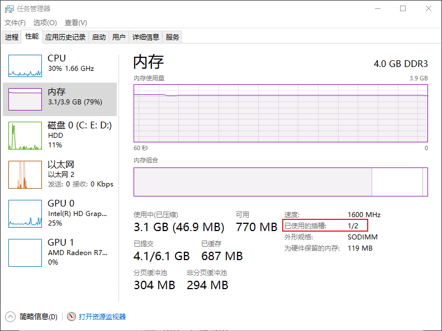Image resolution: width=442 pixels, height=331 pixels.
Task: Open the 选项(O) menu
Action: coord(45,23)
